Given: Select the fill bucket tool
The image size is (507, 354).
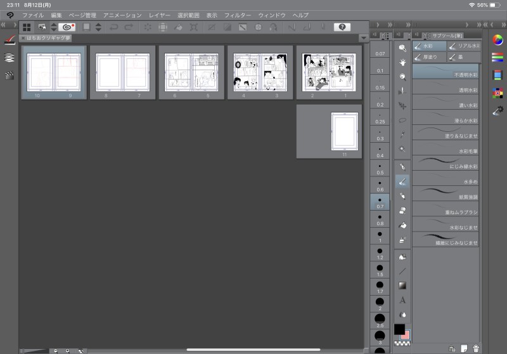Looking at the screenshot, I should [402, 225].
